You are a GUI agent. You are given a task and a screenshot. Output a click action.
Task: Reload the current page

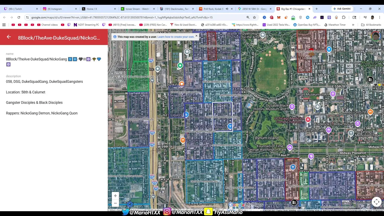[x=19, y=17]
